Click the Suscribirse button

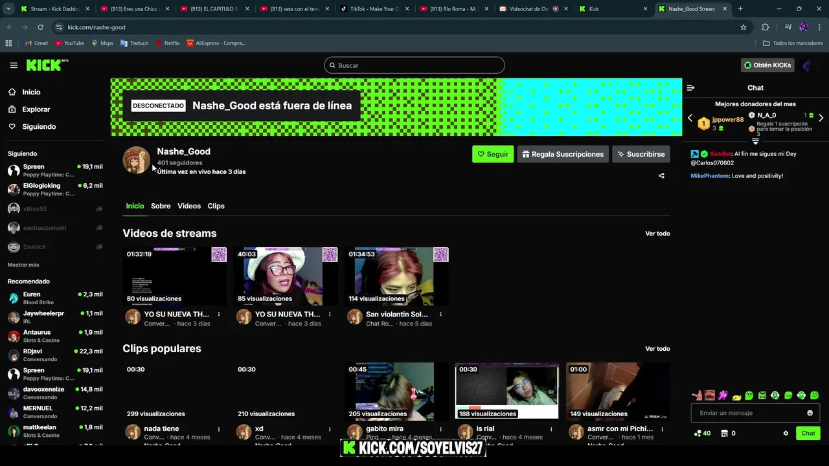pyautogui.click(x=641, y=154)
